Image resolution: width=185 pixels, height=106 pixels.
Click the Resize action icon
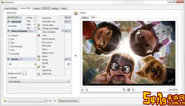[39, 56]
